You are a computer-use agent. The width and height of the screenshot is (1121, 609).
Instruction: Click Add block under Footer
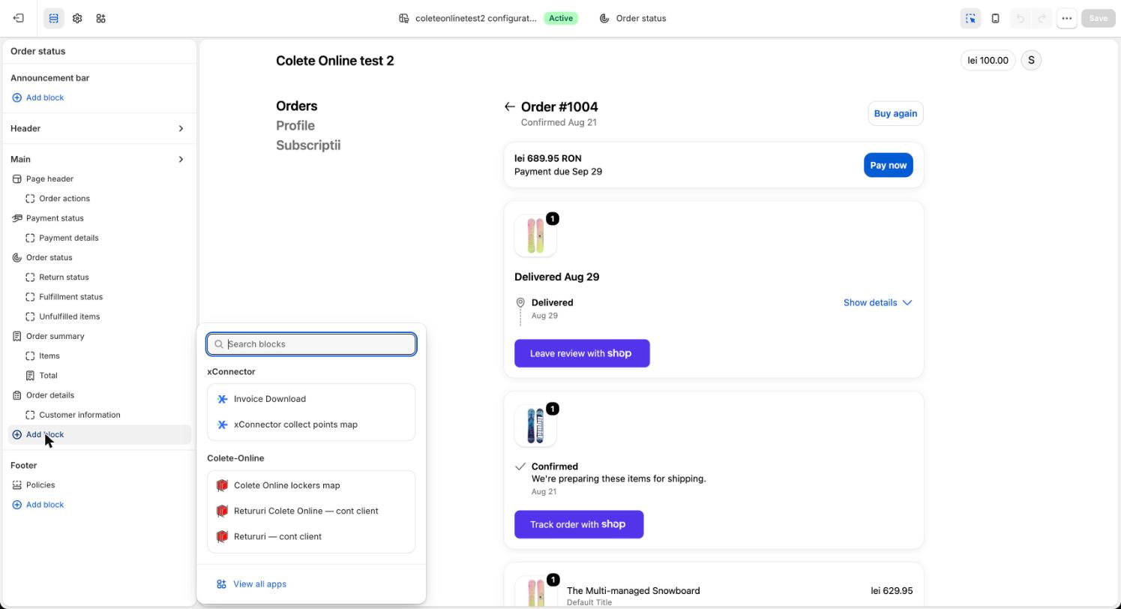37,505
